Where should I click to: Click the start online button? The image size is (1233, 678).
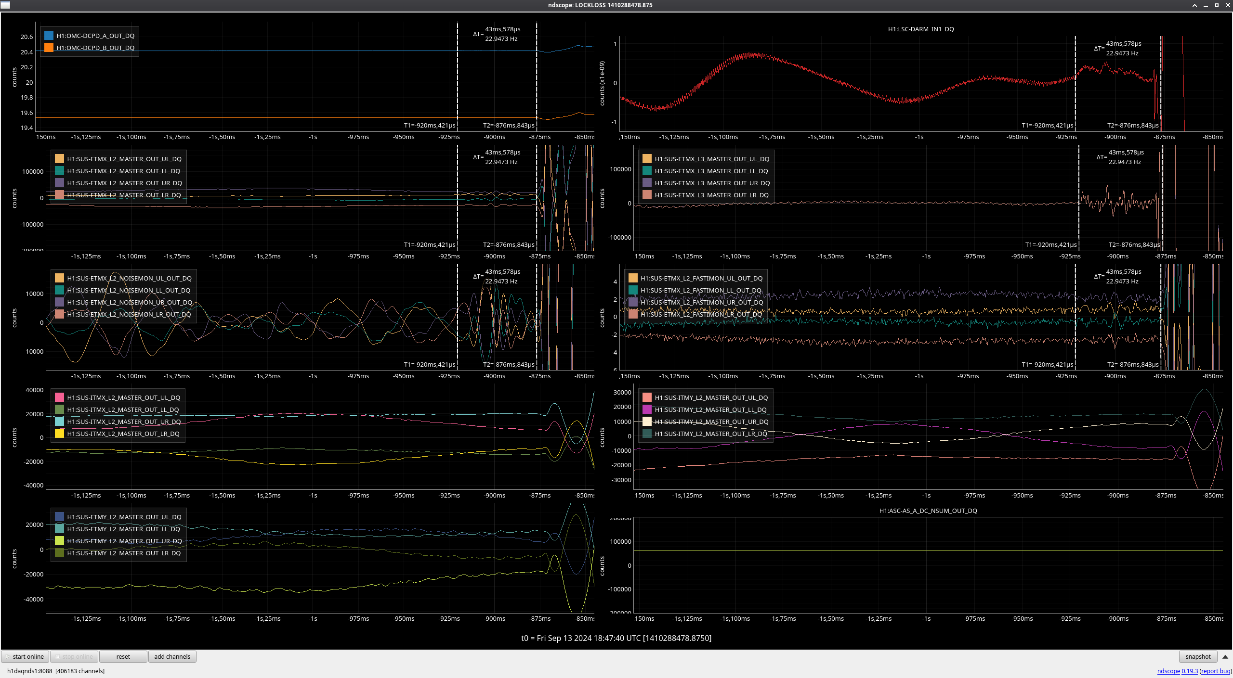tap(26, 656)
